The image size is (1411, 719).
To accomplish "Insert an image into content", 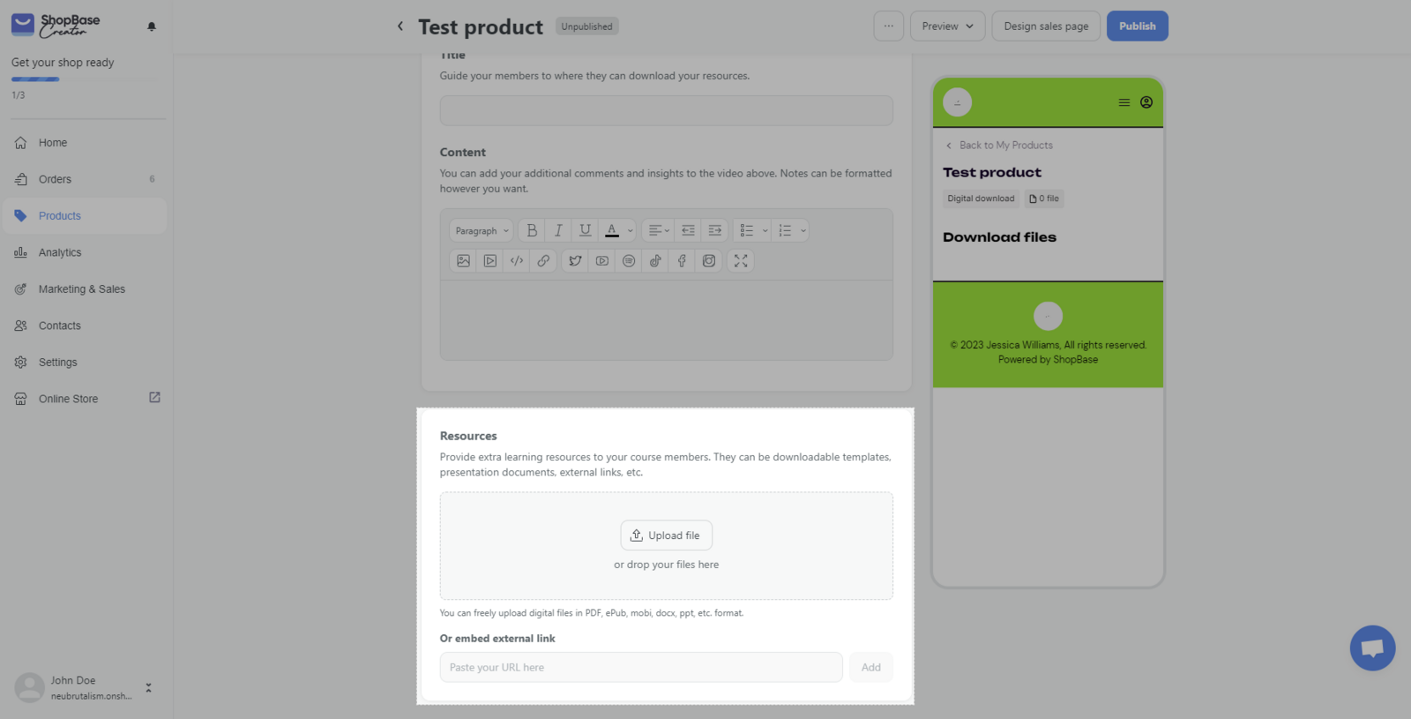I will [x=463, y=261].
